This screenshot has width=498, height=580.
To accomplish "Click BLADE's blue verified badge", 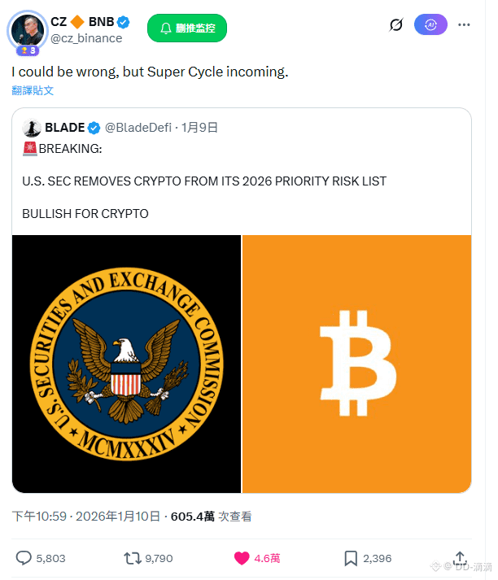I will [x=94, y=128].
